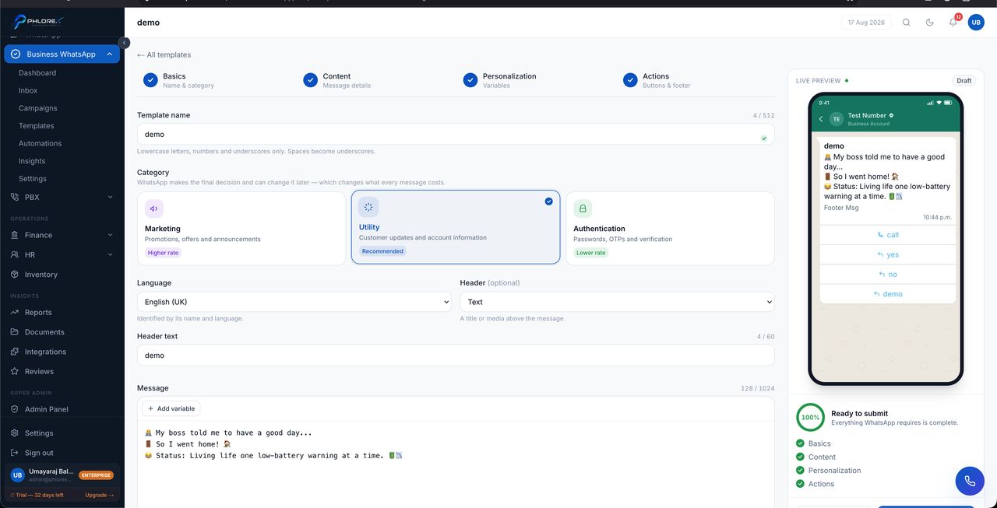Viewport: 997px width, 508px height.
Task: Click the Sign out icon
Action: pos(15,453)
